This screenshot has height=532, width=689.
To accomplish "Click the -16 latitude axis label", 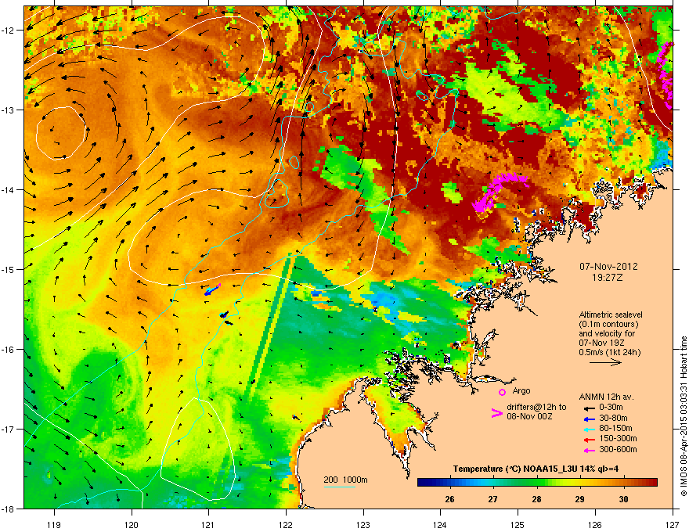I will click(8, 350).
